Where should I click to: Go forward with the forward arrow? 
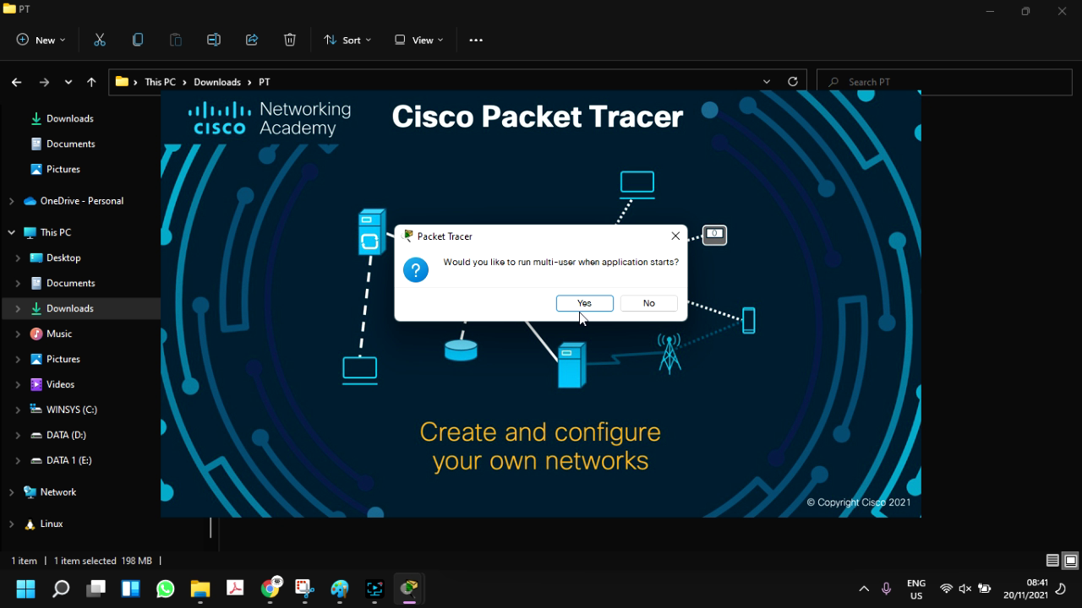[44, 82]
